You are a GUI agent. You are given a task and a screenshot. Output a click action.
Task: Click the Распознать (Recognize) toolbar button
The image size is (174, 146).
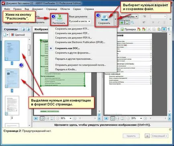coord(59,20)
